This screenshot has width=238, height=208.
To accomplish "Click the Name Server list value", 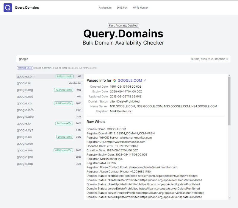I will point(163,106).
